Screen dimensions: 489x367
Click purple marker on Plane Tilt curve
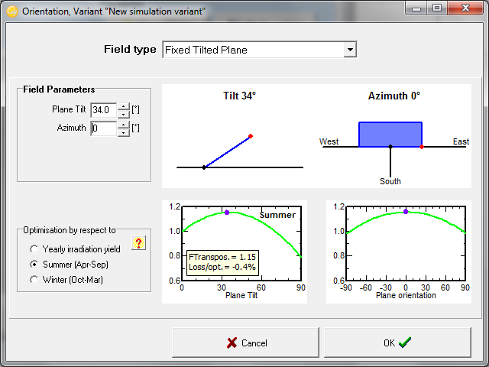click(227, 213)
